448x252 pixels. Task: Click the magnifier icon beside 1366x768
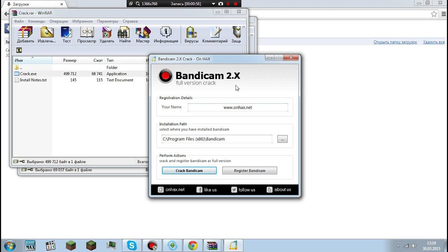coord(138,3)
